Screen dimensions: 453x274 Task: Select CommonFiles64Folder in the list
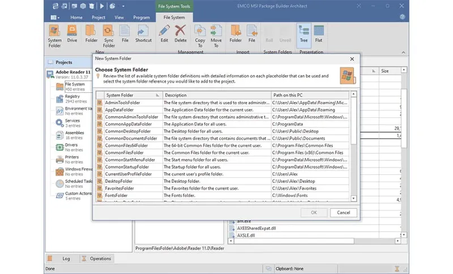223,145
